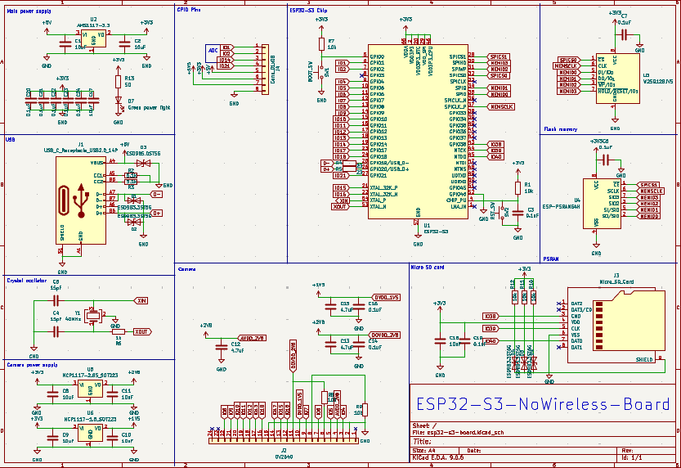Select the U1 ESP32-S3 chip body
Image resolution: width=681 pixels, height=468 pixels.
[418, 131]
